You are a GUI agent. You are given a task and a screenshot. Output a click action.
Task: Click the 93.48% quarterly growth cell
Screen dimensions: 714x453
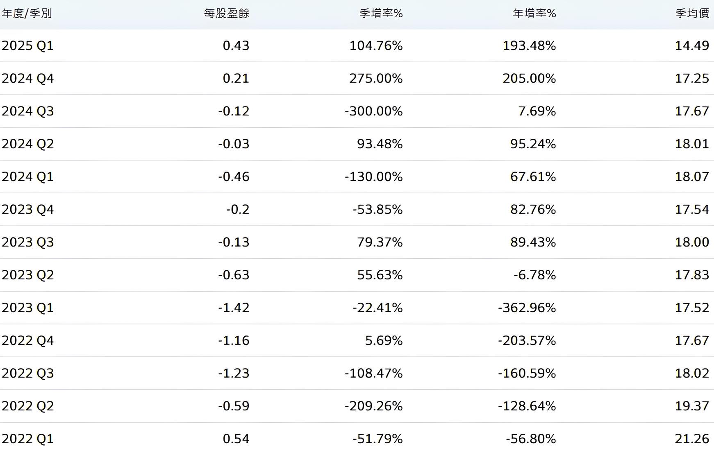tap(380, 144)
